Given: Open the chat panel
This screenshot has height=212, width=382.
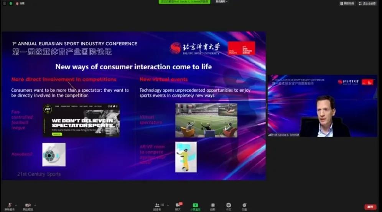Looking at the screenshot, I should click(178, 206).
